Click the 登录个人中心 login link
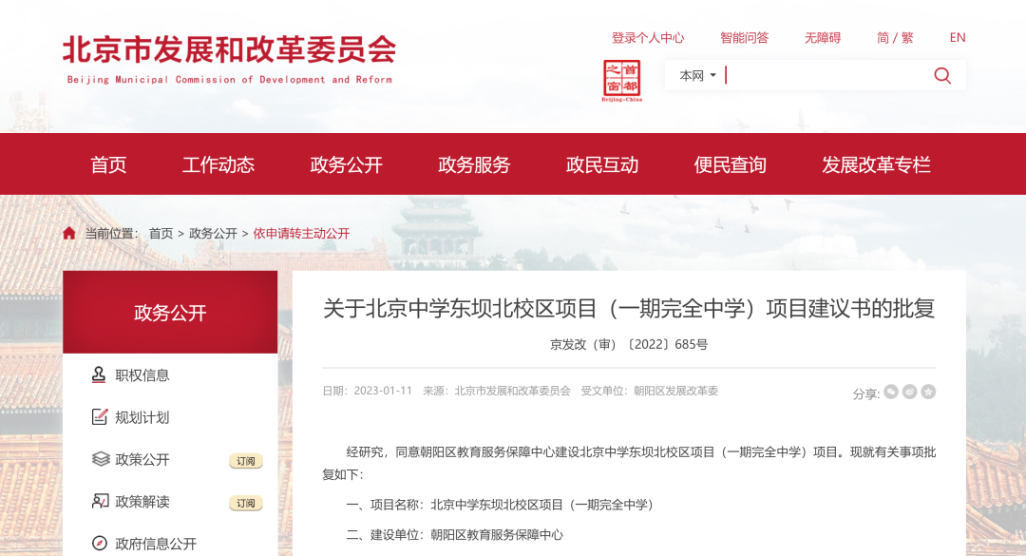1026x556 pixels. (648, 38)
